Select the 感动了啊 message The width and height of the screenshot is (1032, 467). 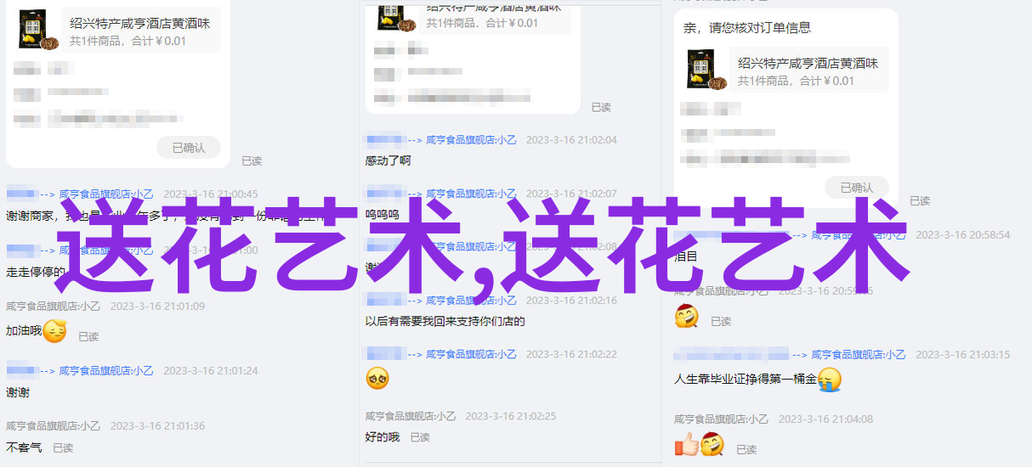point(388,160)
